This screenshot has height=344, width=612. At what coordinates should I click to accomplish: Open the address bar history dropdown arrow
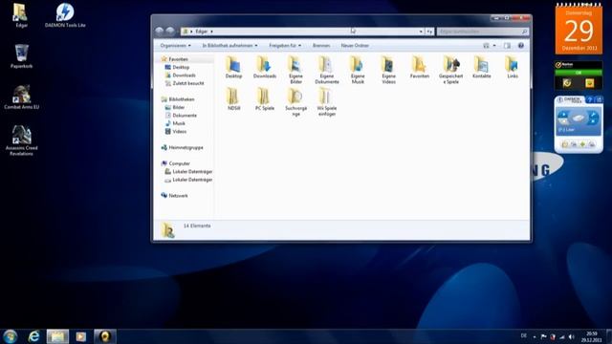click(x=421, y=32)
